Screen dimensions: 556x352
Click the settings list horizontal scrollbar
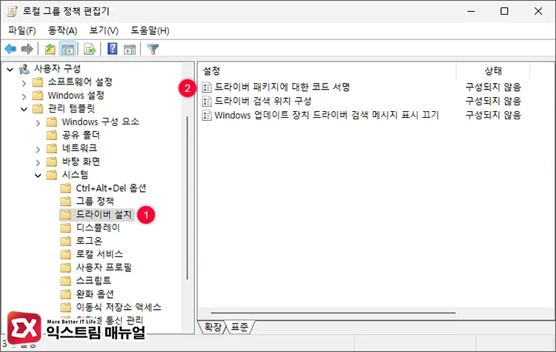pos(333,313)
